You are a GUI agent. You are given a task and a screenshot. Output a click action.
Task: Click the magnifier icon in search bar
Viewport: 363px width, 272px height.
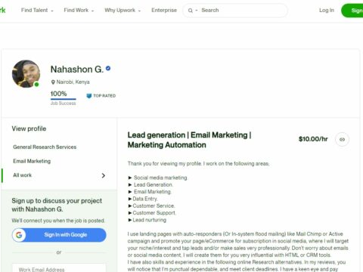pyautogui.click(x=191, y=11)
